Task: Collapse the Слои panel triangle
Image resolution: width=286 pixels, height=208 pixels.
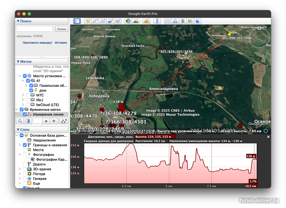Action: pos(18,130)
